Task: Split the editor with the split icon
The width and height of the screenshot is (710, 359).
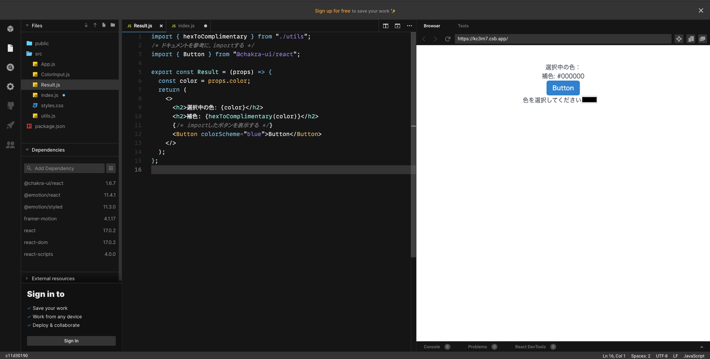Action: (x=386, y=26)
